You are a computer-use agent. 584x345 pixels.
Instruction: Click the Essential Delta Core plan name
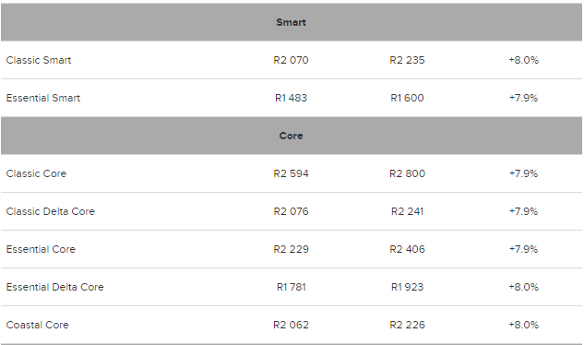(54, 287)
